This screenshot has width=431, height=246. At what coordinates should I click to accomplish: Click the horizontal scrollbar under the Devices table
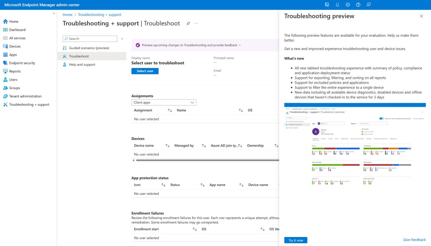click(207, 160)
